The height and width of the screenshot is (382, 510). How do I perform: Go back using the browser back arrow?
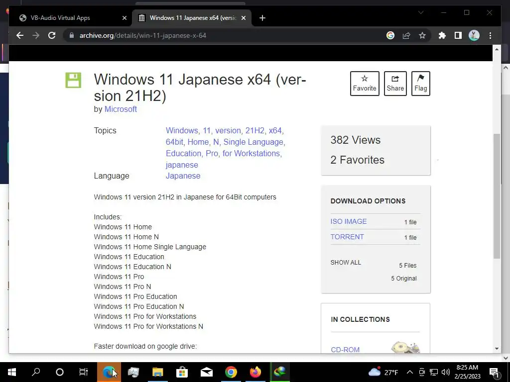coord(20,35)
